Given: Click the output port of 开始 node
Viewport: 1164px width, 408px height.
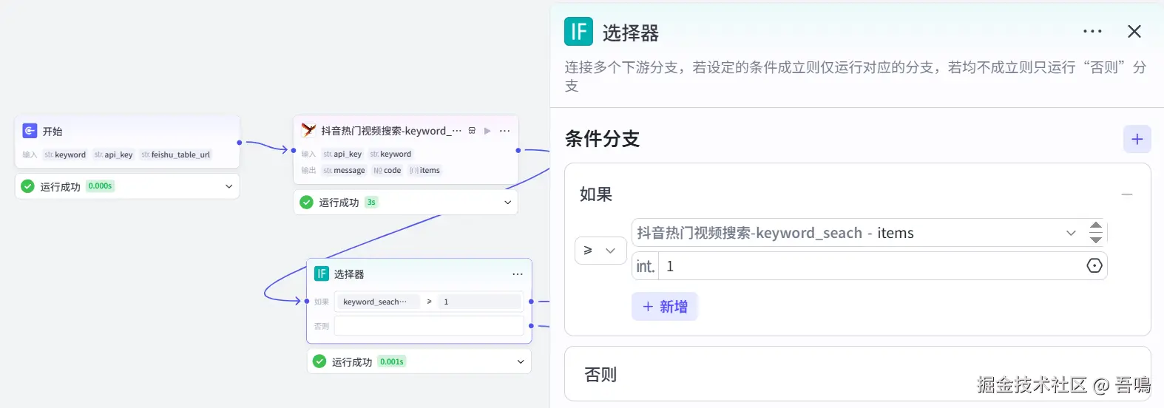Looking at the screenshot, I should 240,142.
